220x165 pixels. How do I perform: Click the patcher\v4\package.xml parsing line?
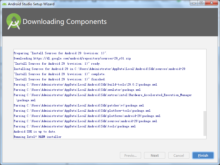(79, 106)
